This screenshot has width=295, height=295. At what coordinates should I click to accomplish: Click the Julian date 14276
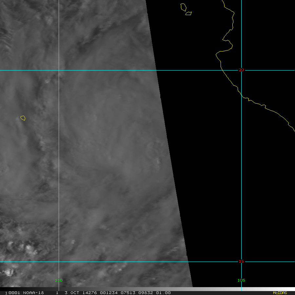pos(89,293)
